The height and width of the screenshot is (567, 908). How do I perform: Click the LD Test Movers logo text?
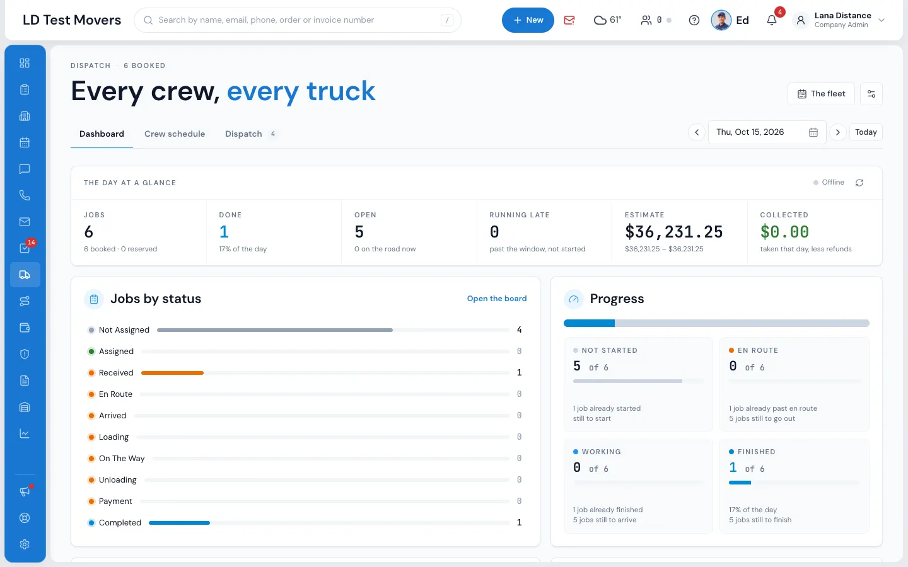(72, 20)
